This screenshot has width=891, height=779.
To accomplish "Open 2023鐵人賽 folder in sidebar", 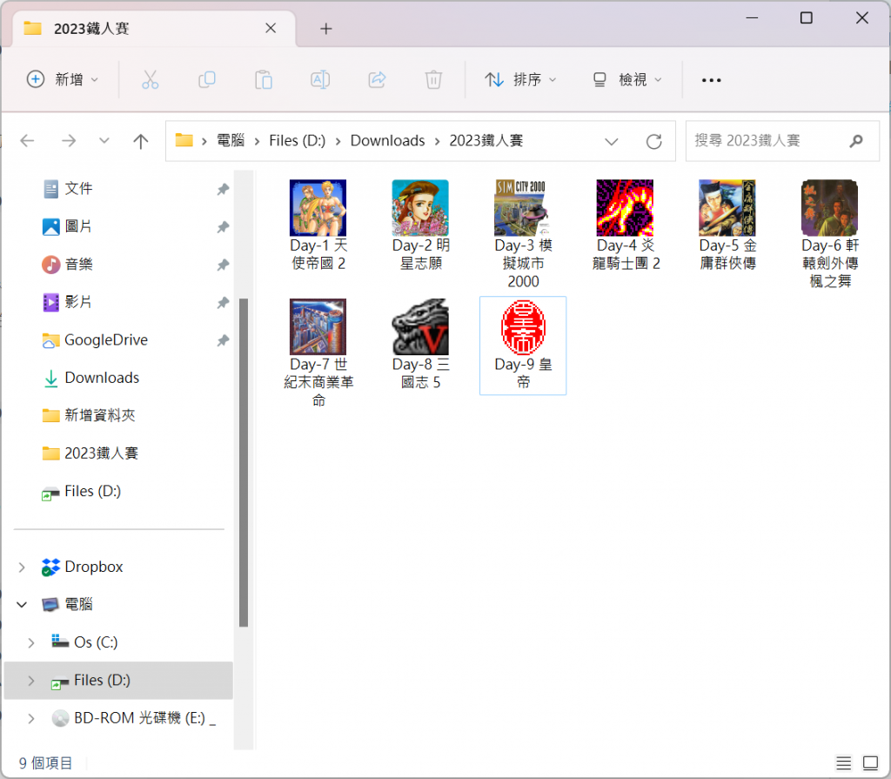I will click(x=90, y=453).
